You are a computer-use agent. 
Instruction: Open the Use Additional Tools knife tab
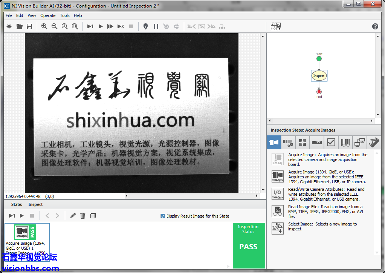coord(374,143)
